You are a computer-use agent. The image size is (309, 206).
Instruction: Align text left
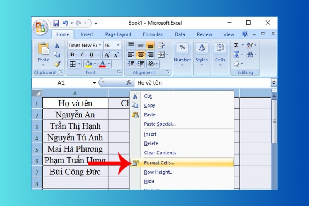[131, 54]
